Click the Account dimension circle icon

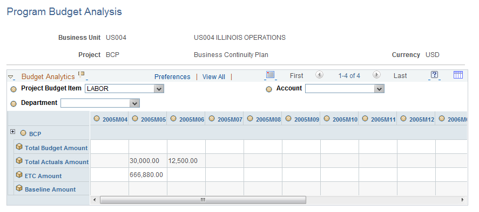(x=269, y=89)
